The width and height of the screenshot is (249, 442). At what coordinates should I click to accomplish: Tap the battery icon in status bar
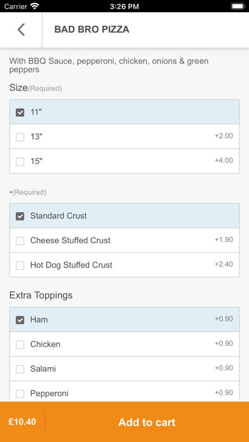coord(238,6)
